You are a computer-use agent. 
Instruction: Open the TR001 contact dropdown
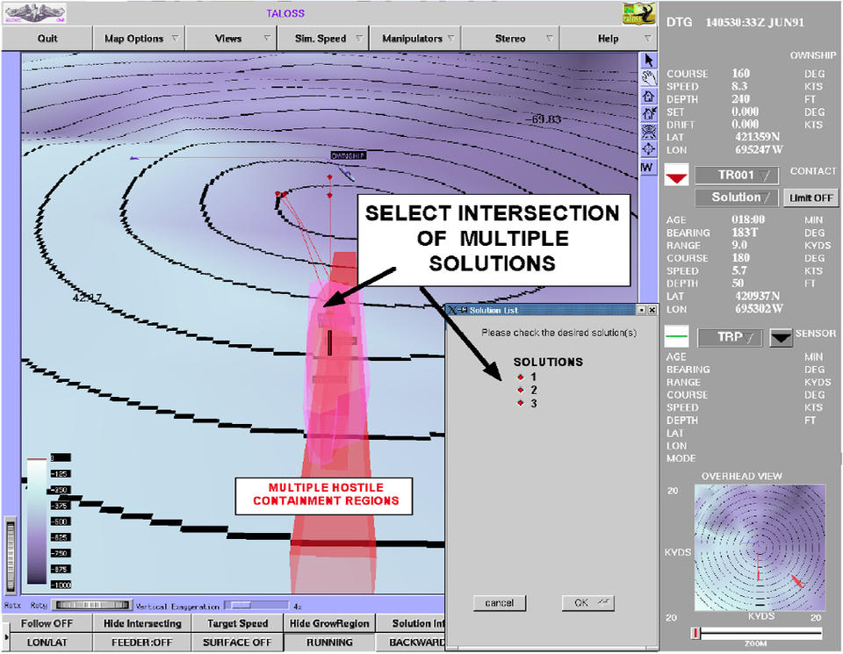(x=736, y=176)
